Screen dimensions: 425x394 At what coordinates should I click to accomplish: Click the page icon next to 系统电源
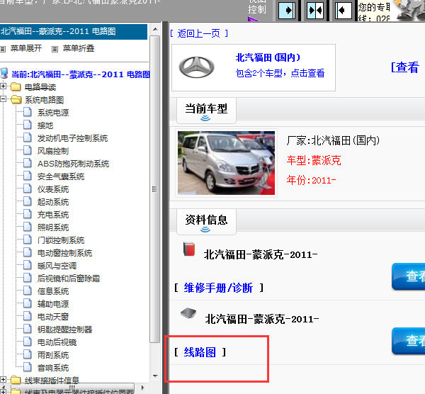coord(28,112)
